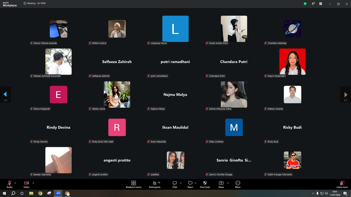
Task: Open the More options menu
Action: (x=237, y=184)
